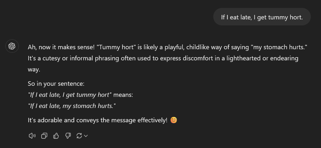Copy the response using the copy icon
Viewport: 321px width, 148px height.
coord(44,136)
